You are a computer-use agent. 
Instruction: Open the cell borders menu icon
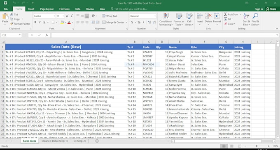(53, 22)
